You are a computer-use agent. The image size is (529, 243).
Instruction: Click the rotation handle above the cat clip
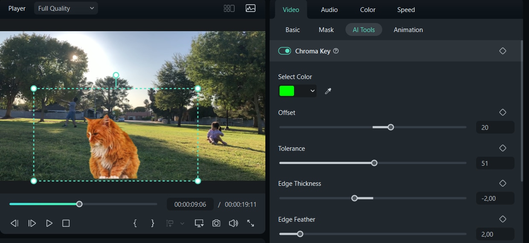[116, 75]
